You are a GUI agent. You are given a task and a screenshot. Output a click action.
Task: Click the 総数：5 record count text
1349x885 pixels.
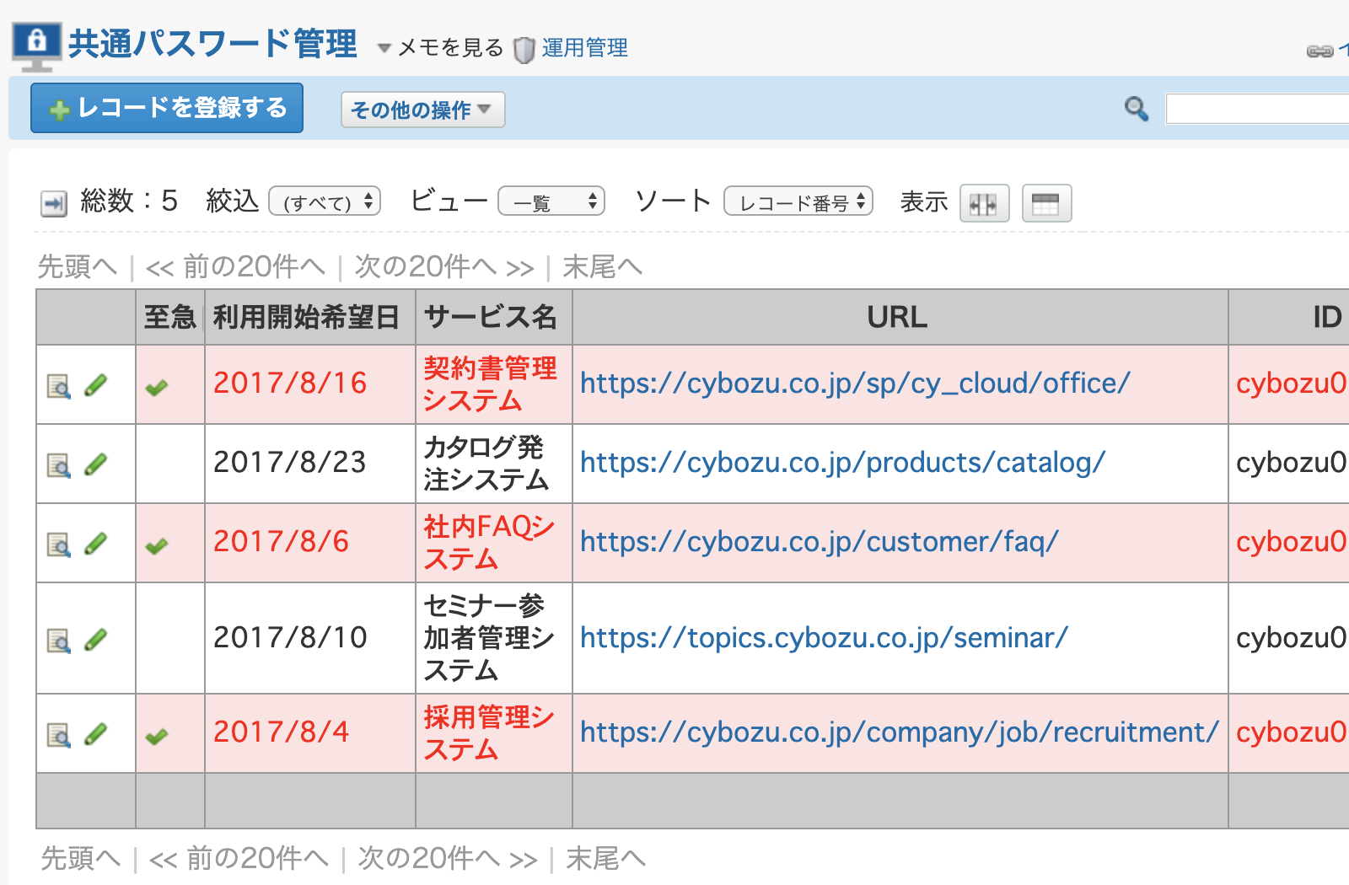[129, 201]
